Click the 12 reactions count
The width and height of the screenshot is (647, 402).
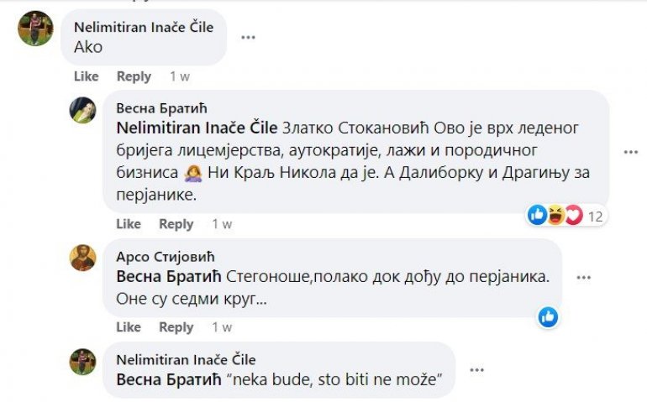596,217
